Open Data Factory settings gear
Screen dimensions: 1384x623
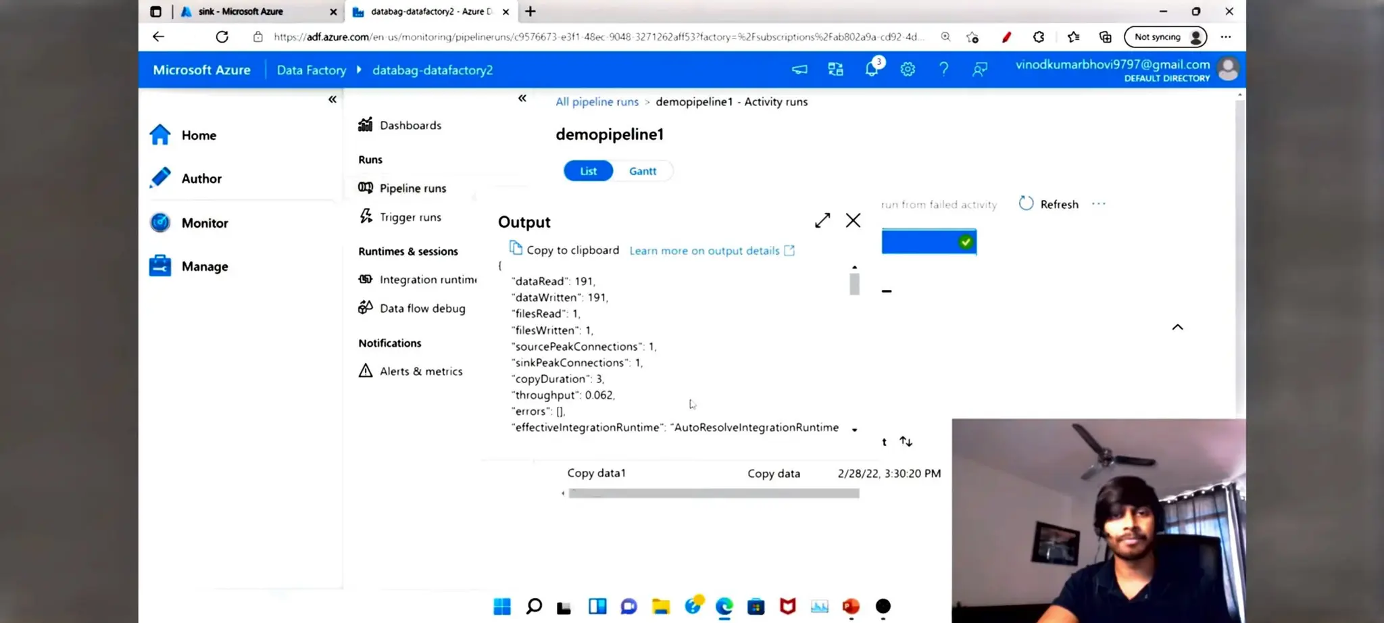(x=908, y=69)
